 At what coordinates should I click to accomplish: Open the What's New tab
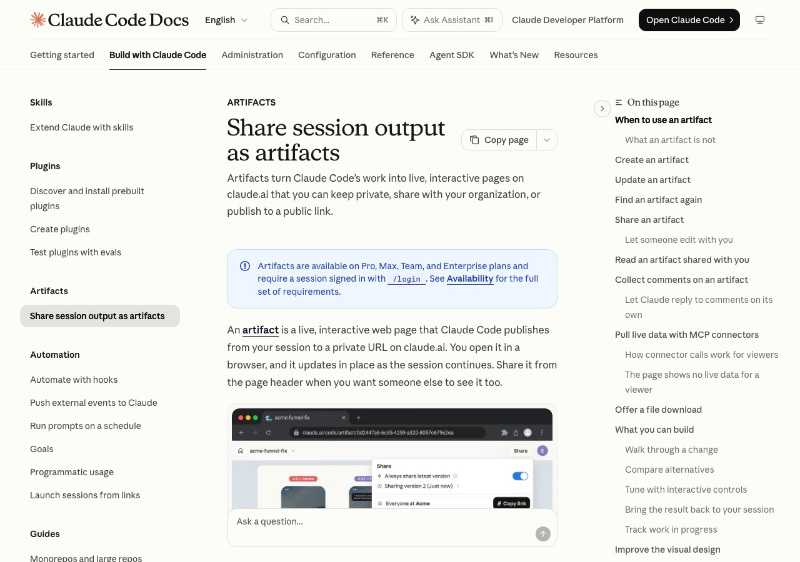click(514, 55)
